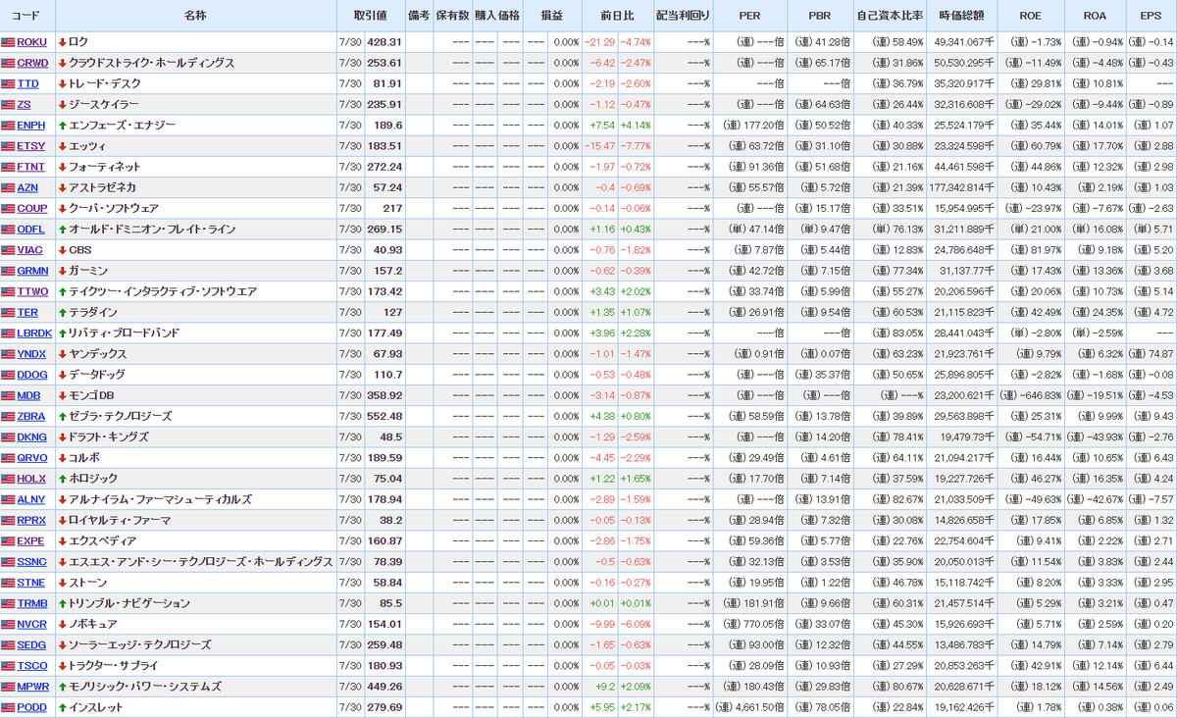Click the 名称 column header
Screen dimensions: 1177x718
click(195, 16)
